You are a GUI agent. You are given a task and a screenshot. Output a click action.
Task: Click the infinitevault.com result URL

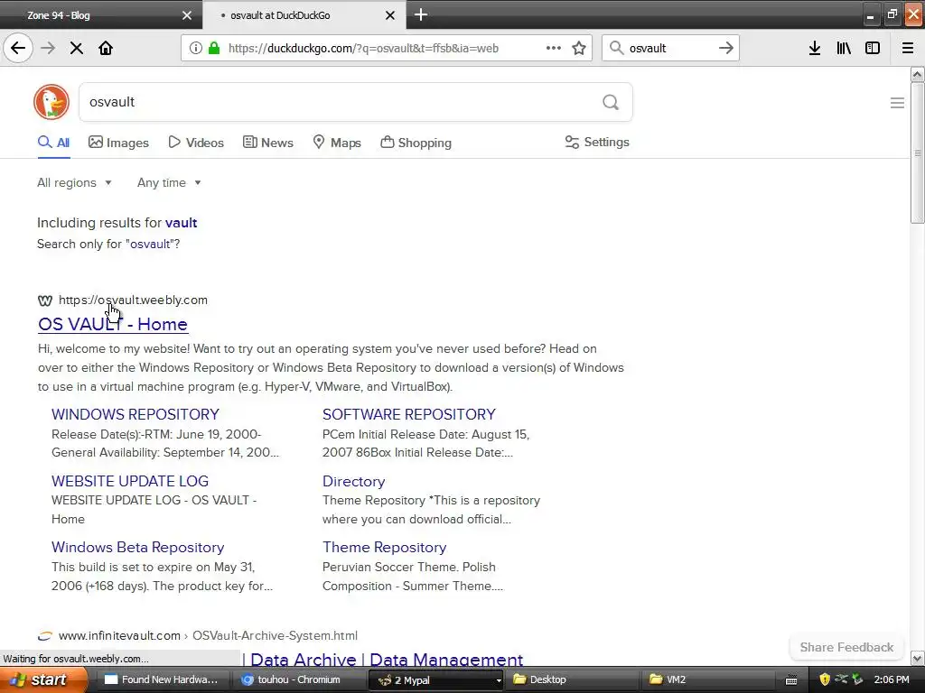point(208,636)
